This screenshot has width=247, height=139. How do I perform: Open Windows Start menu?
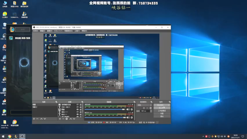point(3,136)
